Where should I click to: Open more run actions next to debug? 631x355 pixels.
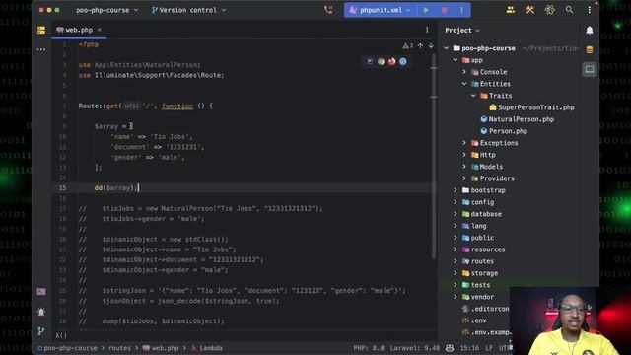click(461, 10)
